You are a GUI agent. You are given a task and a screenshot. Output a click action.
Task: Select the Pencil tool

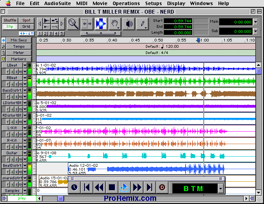click(143, 24)
